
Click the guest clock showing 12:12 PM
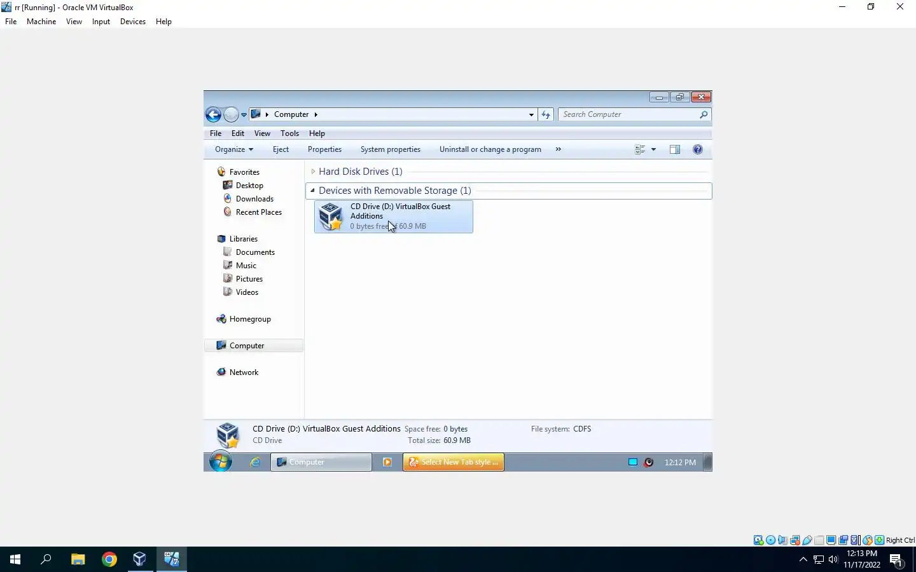[680, 462]
